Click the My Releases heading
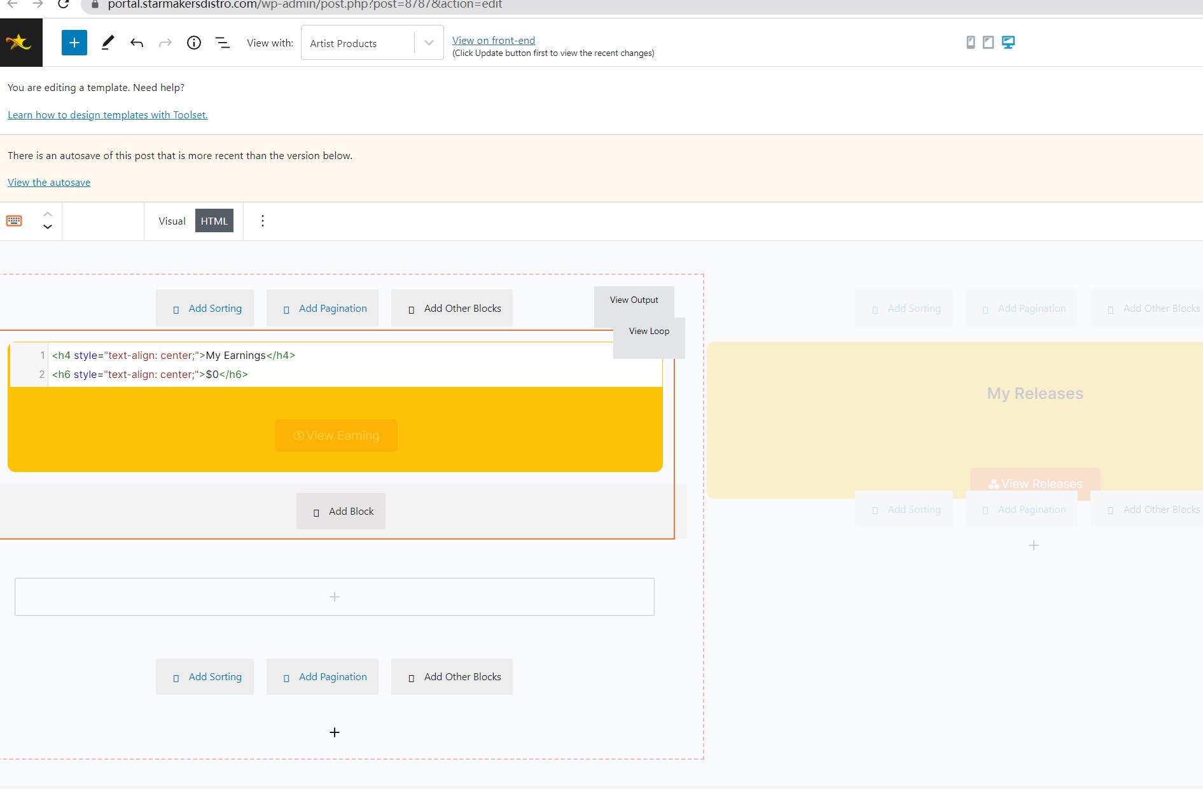Screen dimensions: 1203x789 pos(1035,393)
